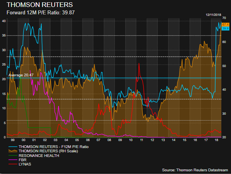Click the cyan F12M P/E Ratio legend line

[13, 147]
